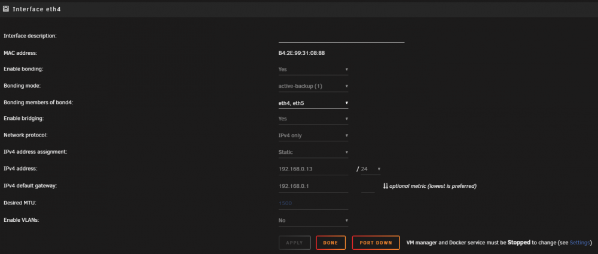
Task: Click the Enable VLANs label
Action: [22, 220]
